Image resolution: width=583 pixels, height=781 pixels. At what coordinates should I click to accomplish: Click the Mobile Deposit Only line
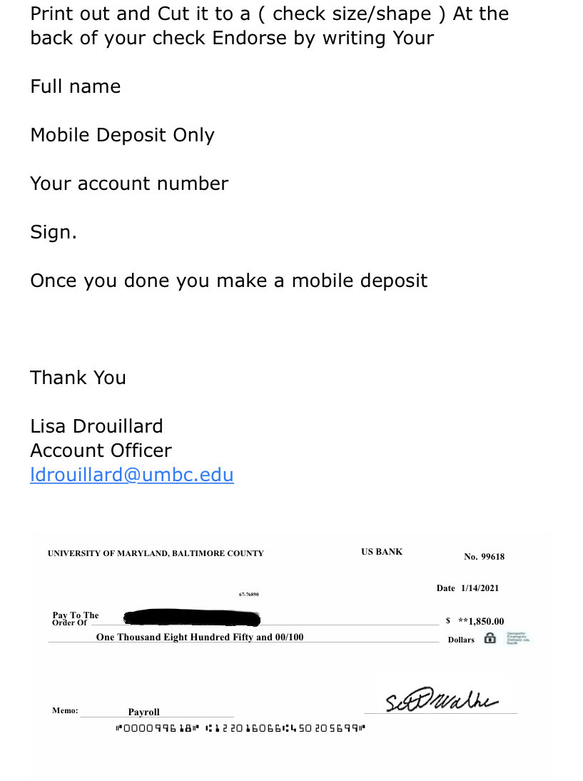click(x=122, y=135)
